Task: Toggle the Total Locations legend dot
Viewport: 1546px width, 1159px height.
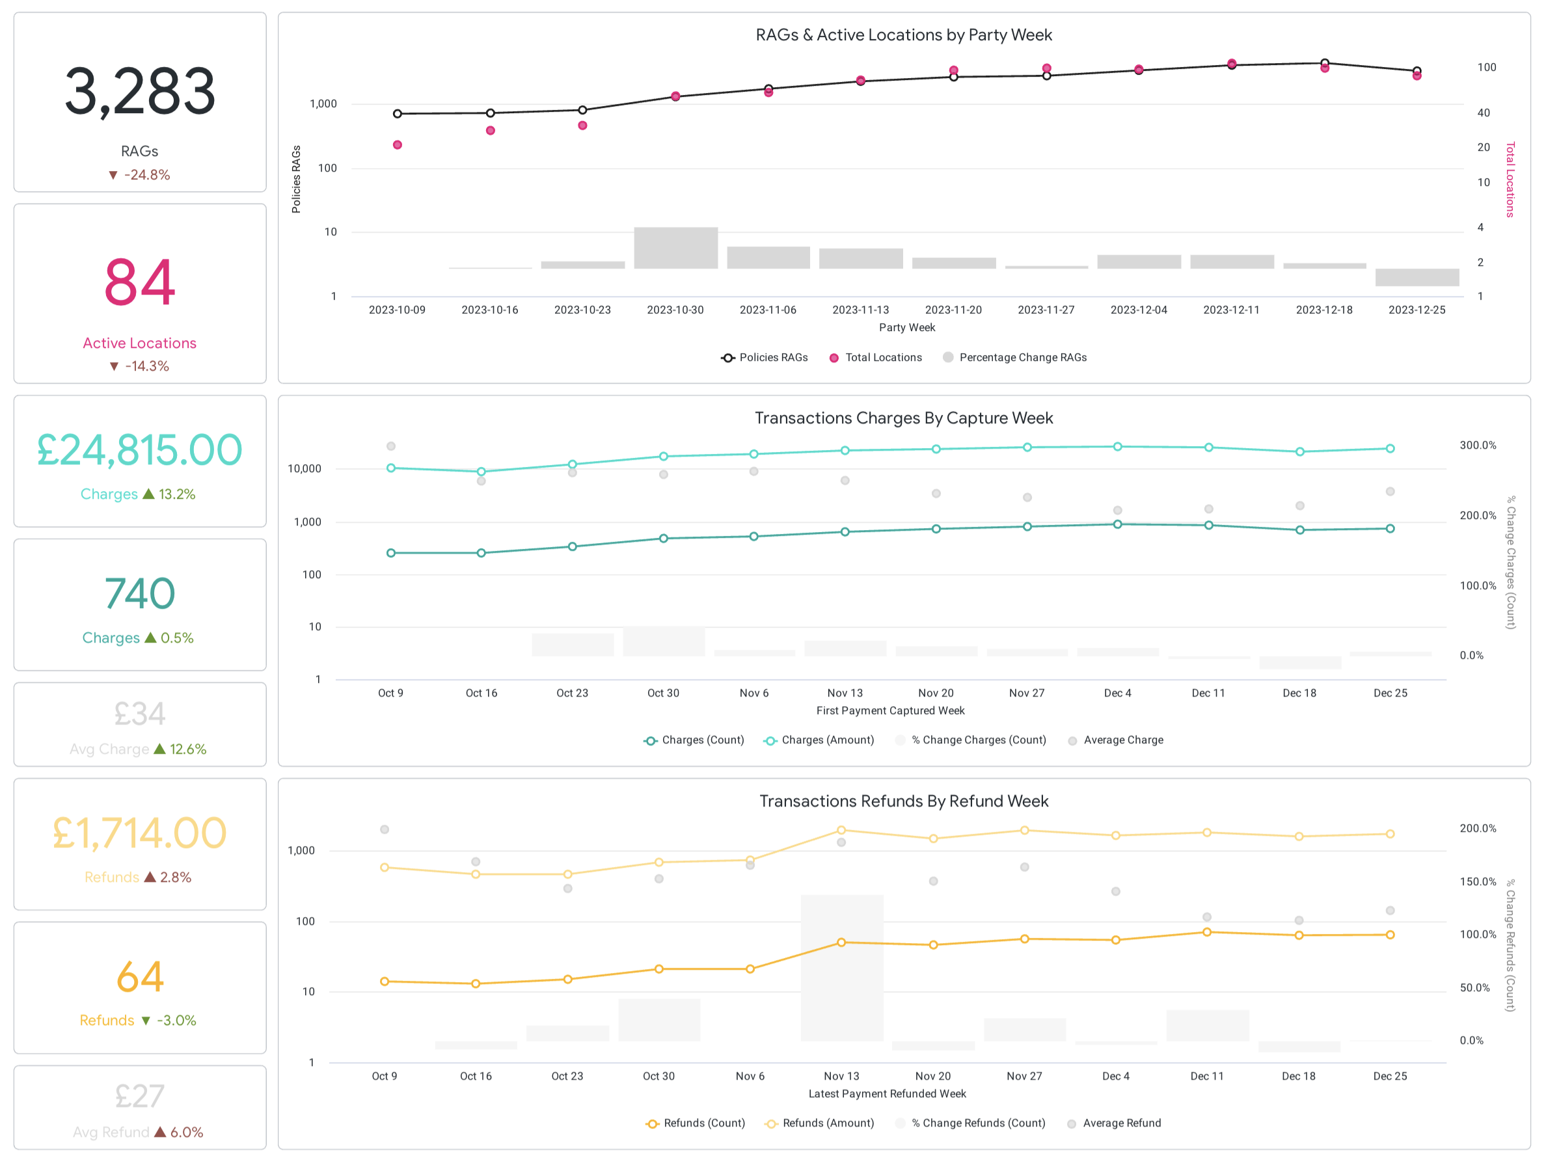Action: pyautogui.click(x=834, y=358)
